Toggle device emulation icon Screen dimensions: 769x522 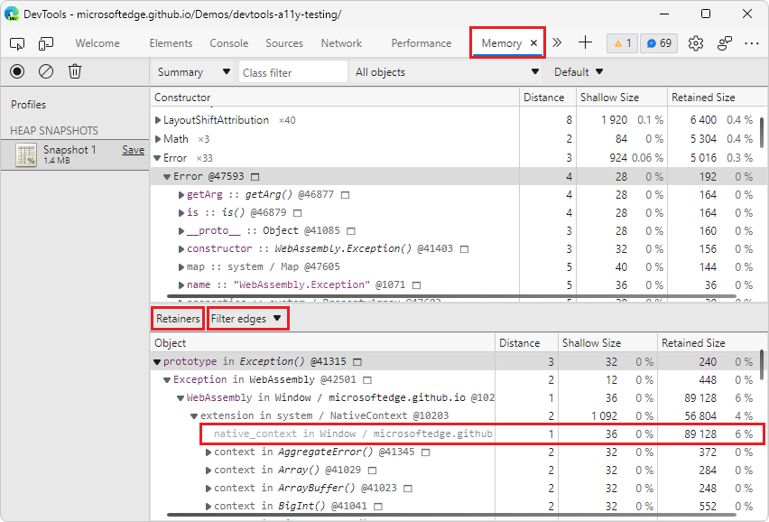pos(46,43)
